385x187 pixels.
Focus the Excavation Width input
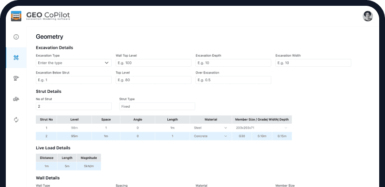coord(313,63)
